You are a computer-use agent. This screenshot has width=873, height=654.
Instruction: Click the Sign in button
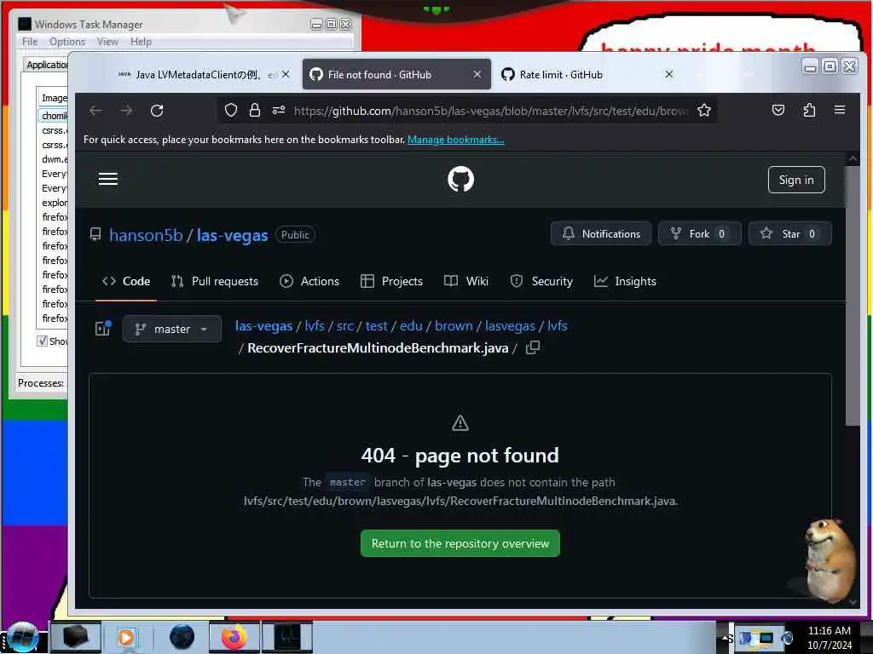pyautogui.click(x=796, y=180)
